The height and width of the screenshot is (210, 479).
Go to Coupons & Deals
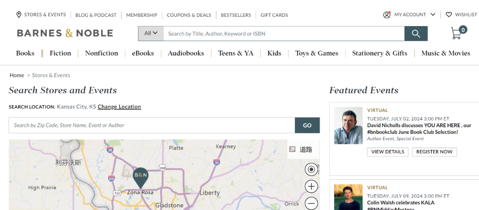189,15
